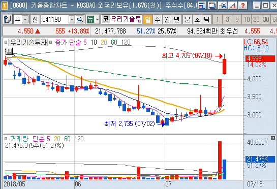Image resolution: width=277 pixels, height=189 pixels.
Task: Click the small square before 거래량 label
Action: [6, 139]
